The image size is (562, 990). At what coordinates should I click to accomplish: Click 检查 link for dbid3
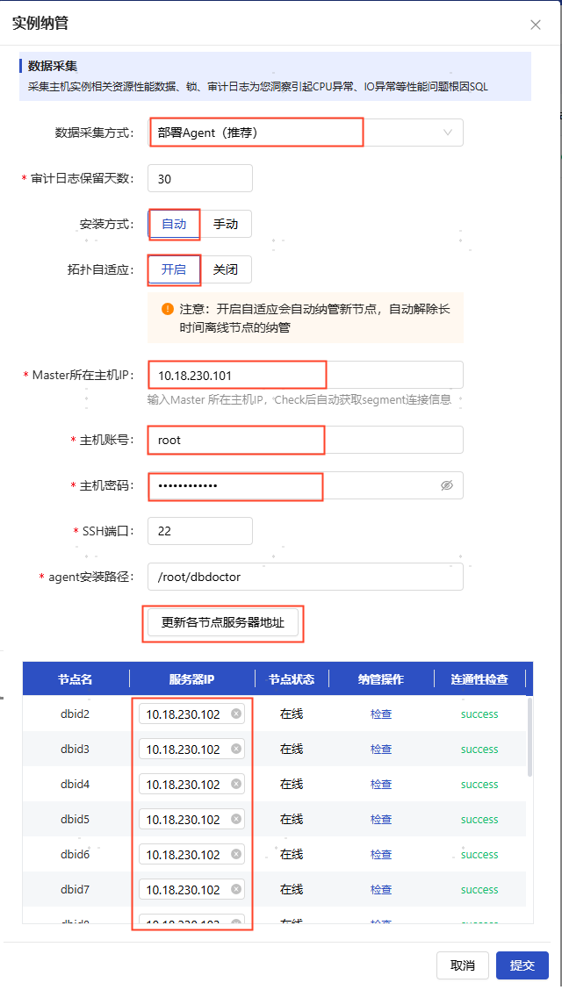381,750
